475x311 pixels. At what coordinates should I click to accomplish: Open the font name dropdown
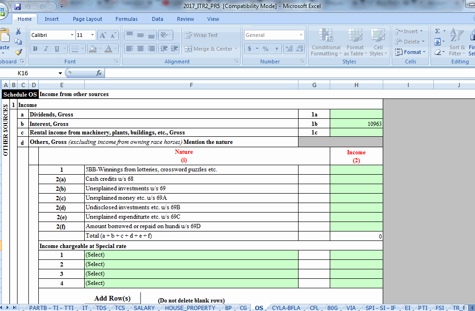coord(72,35)
